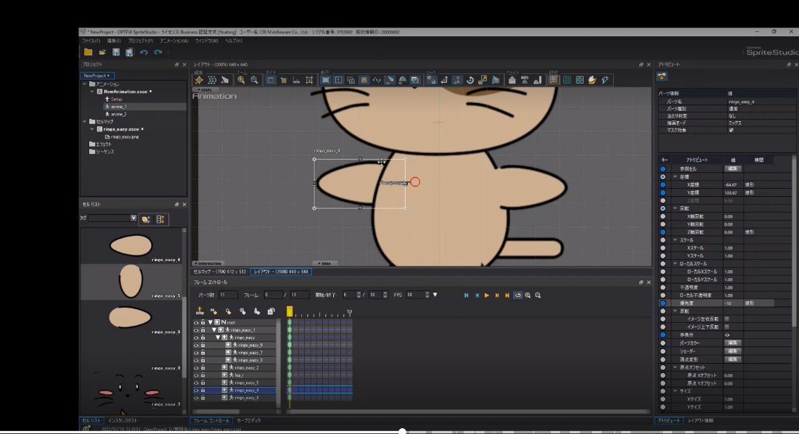The image size is (799, 434).
Task: Collapse the rotation attribute group
Action: tap(675, 208)
